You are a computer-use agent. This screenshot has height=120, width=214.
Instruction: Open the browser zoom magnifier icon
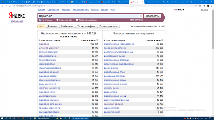pos(196,6)
